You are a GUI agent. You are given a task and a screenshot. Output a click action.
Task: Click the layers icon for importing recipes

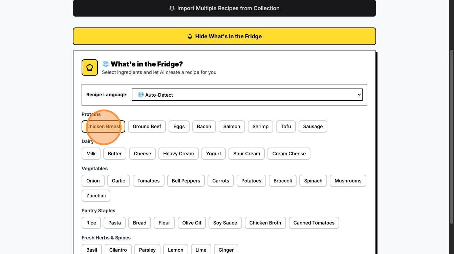coord(172,8)
